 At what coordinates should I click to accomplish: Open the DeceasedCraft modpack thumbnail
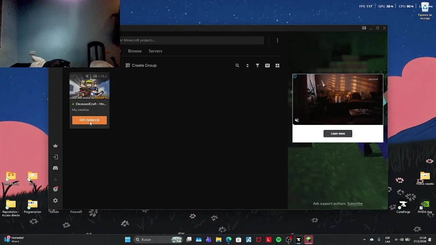(90, 87)
